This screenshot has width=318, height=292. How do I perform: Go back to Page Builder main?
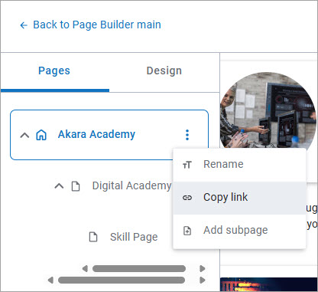point(97,25)
